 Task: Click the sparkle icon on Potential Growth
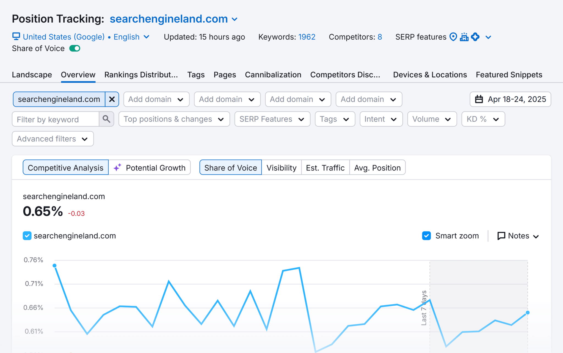(x=117, y=167)
